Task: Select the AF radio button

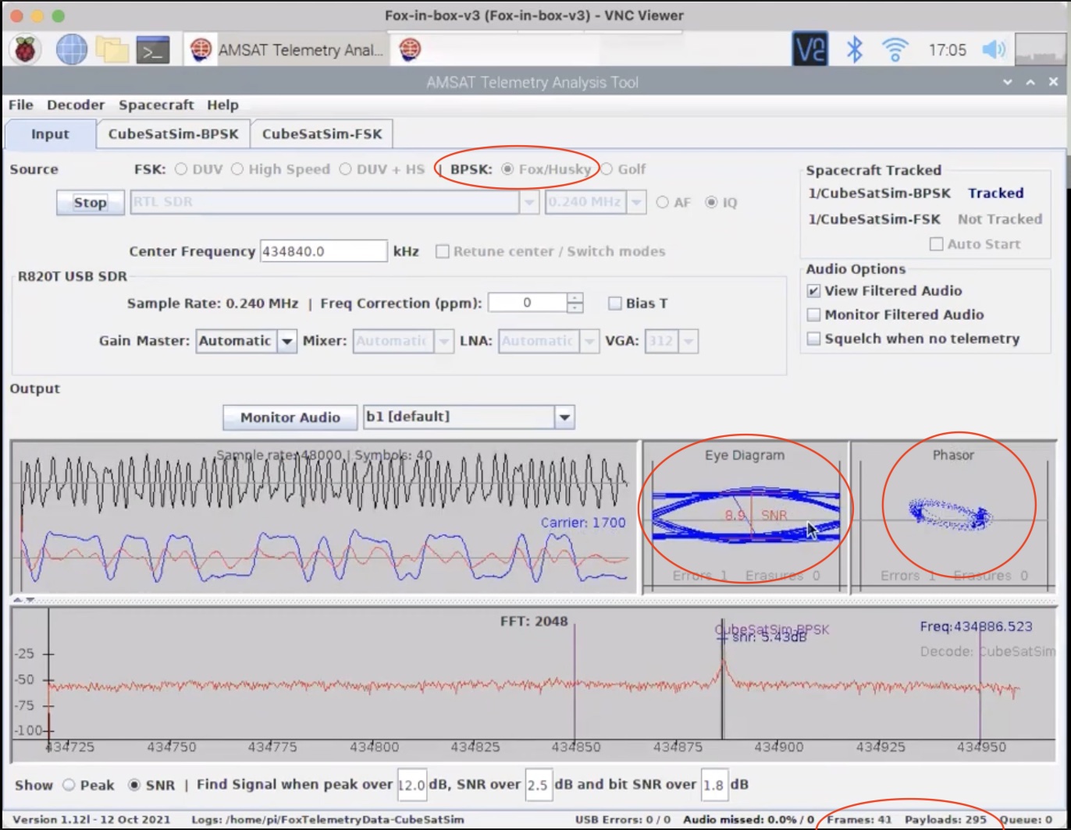Action: tap(663, 203)
